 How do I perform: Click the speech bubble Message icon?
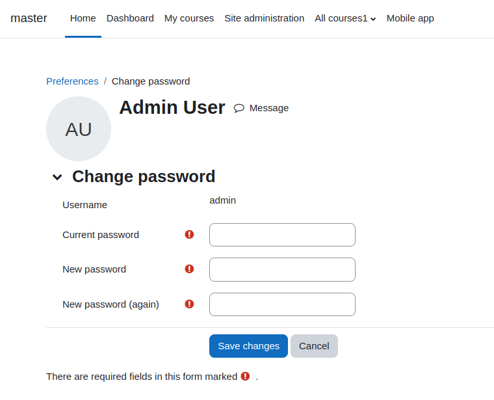[x=239, y=108]
